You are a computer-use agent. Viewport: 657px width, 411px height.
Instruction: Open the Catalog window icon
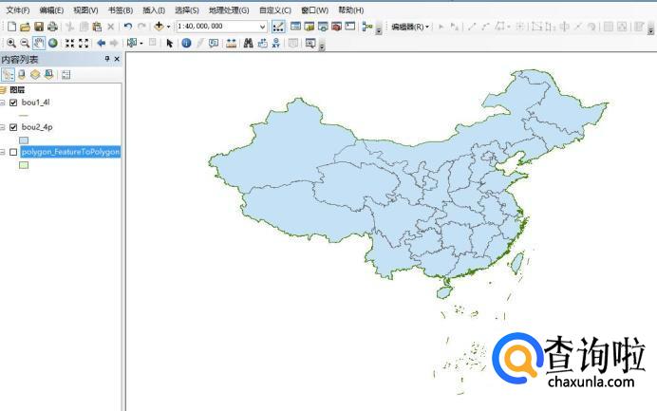click(310, 27)
